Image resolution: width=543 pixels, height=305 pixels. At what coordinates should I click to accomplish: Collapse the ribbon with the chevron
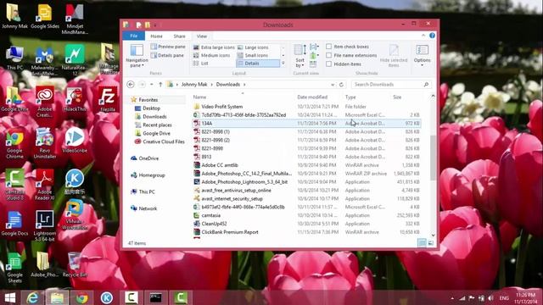423,36
